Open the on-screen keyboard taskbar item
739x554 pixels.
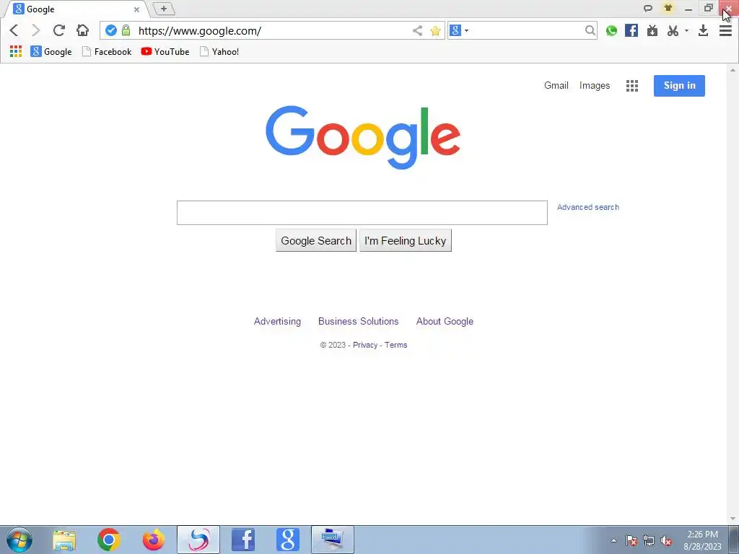point(332,540)
